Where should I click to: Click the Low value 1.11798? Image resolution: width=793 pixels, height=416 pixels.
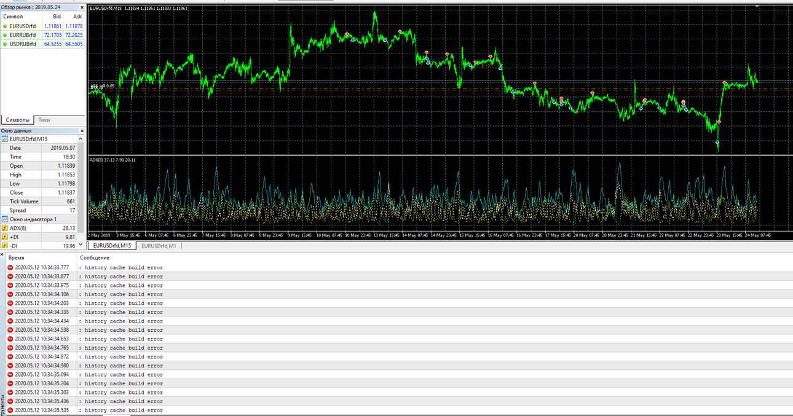tap(66, 184)
